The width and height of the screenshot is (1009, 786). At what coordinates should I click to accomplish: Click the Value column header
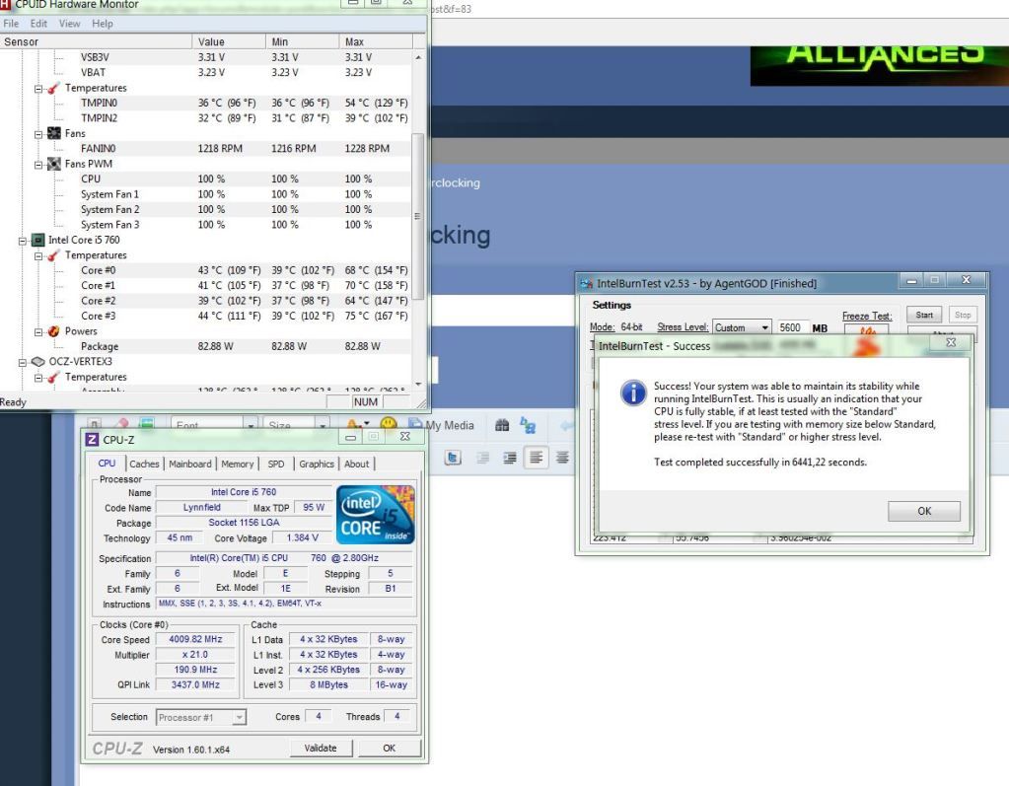click(229, 41)
